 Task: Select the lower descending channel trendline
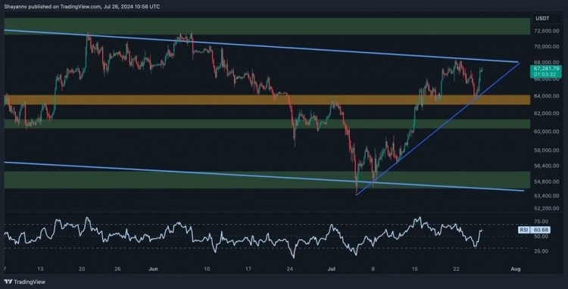264,176
